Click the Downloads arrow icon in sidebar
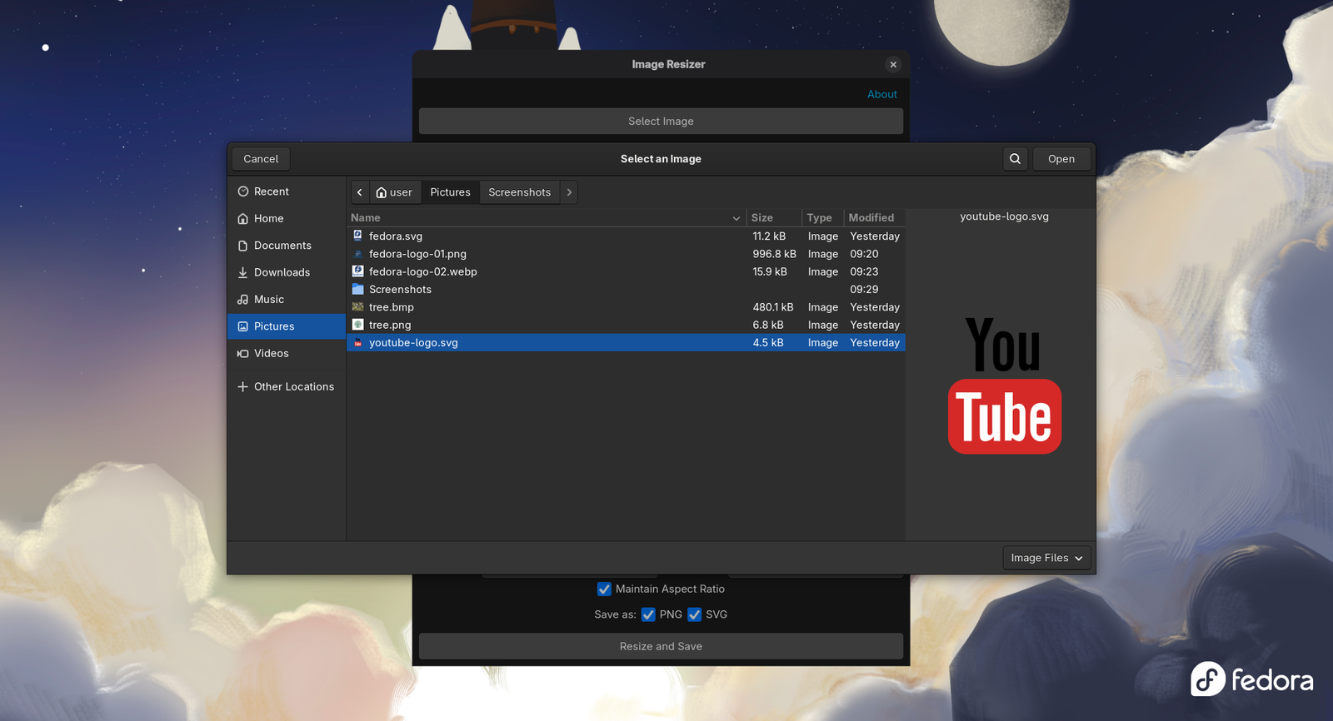 coord(243,272)
